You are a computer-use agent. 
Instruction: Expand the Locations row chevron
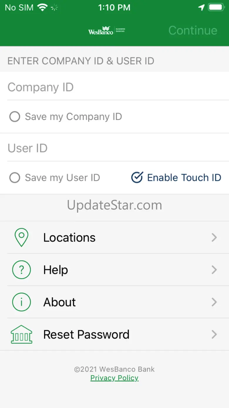pos(214,237)
